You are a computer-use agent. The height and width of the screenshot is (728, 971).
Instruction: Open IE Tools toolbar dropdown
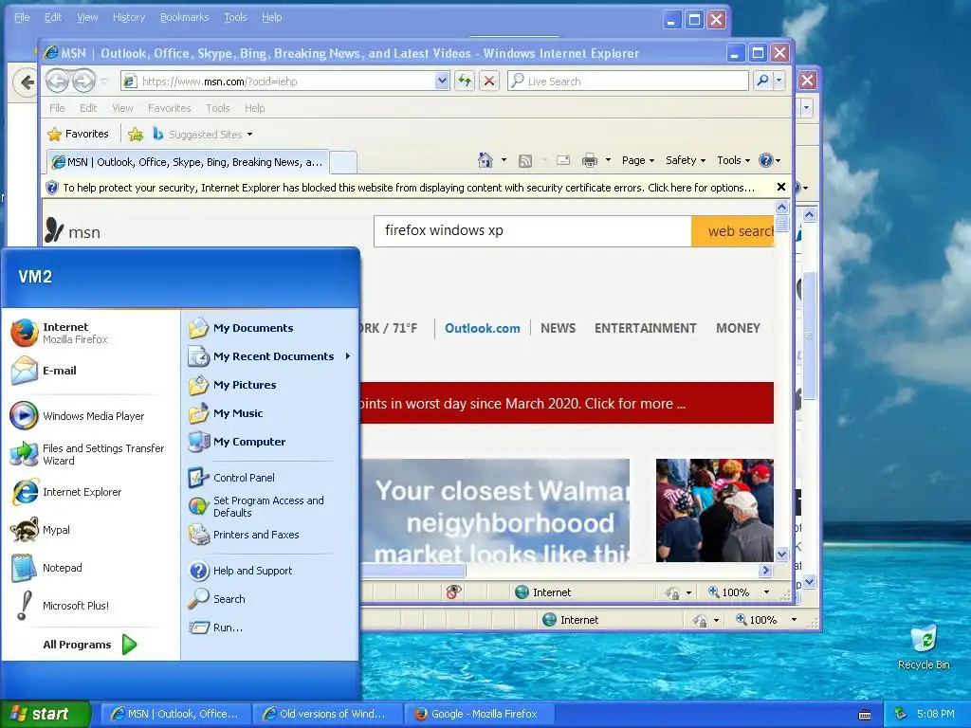(x=733, y=160)
